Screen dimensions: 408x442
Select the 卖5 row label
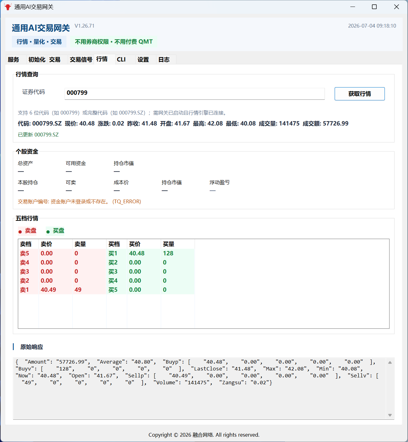(x=25, y=253)
